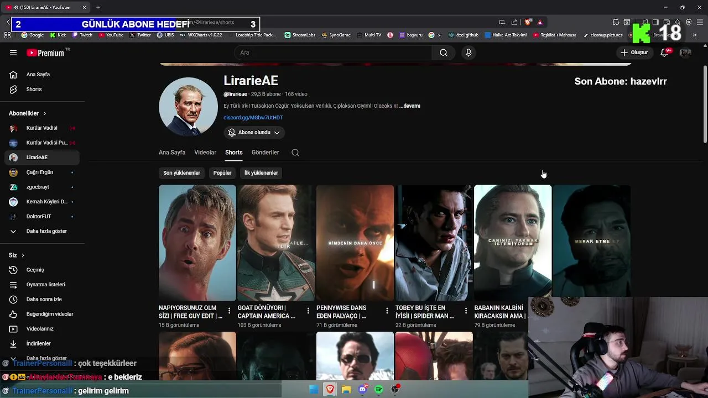The image size is (708, 398).
Task: Open Kemah Köyleri D... subscription
Action: coord(42,202)
